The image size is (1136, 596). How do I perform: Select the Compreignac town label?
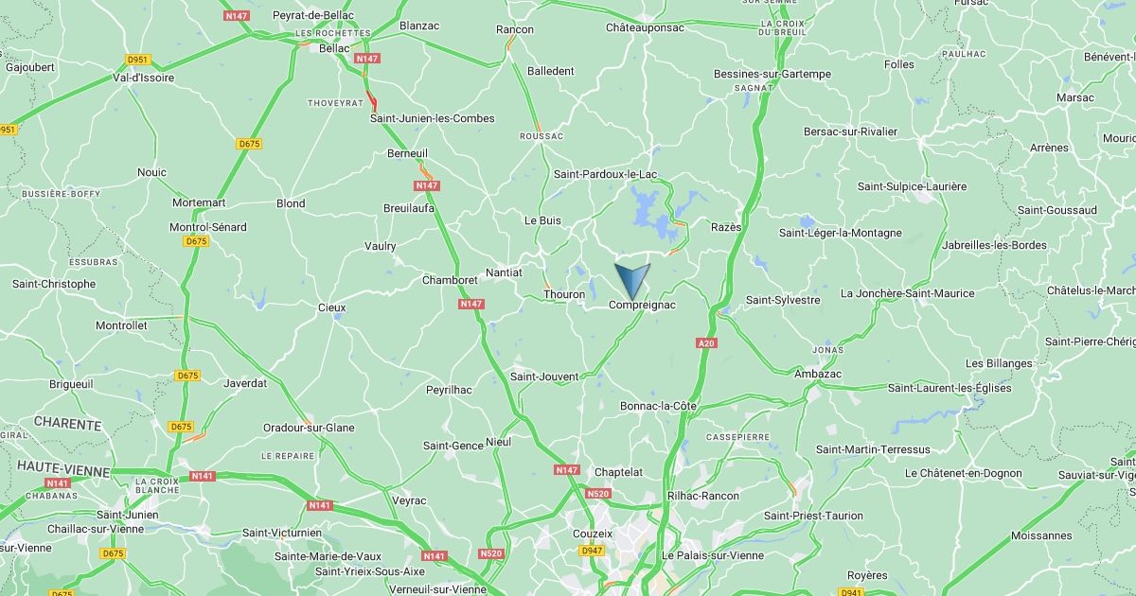tap(643, 306)
